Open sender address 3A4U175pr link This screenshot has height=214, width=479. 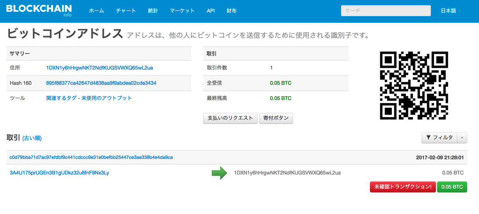pyautogui.click(x=59, y=173)
